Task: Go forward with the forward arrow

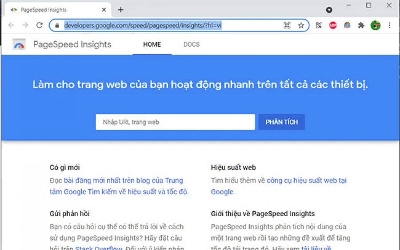Action: click(x=25, y=25)
